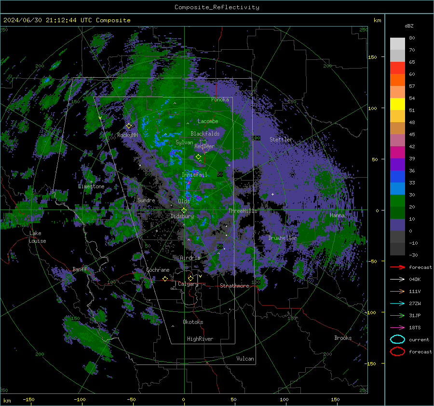Click the ThreeHills city label
The image size is (434, 406).
pyautogui.click(x=243, y=211)
